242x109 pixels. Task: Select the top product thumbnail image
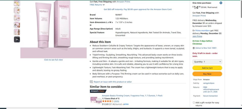pos(17,3)
